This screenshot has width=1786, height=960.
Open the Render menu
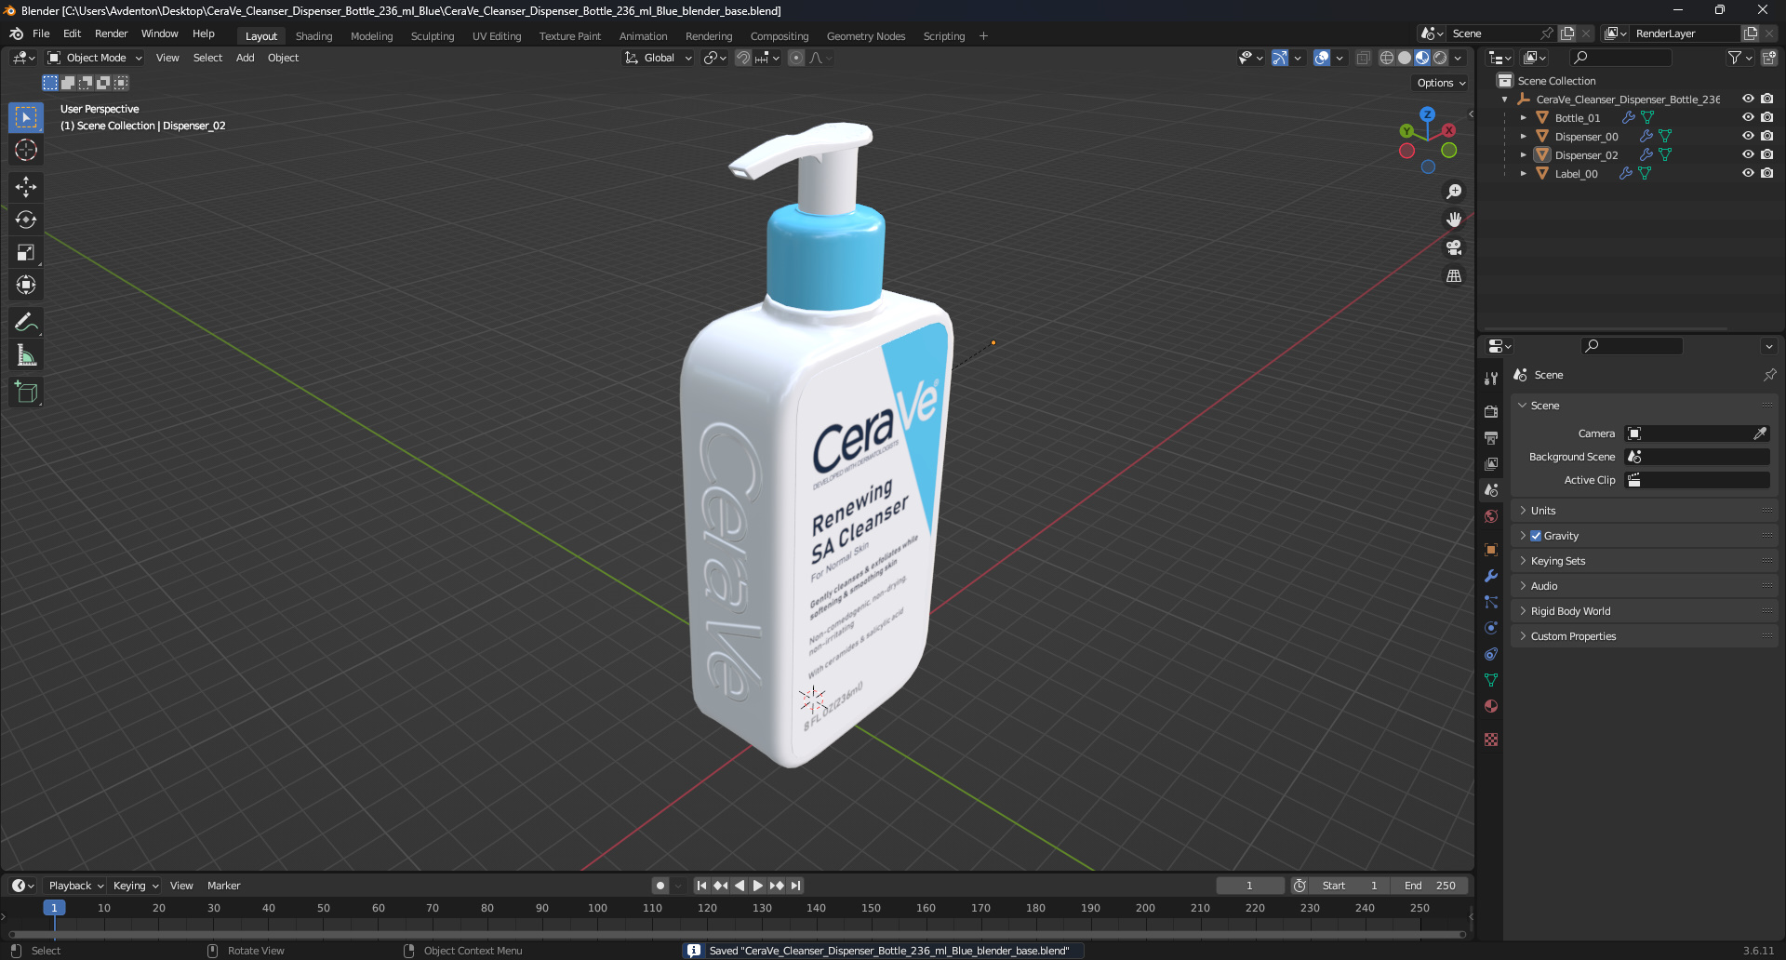point(111,33)
